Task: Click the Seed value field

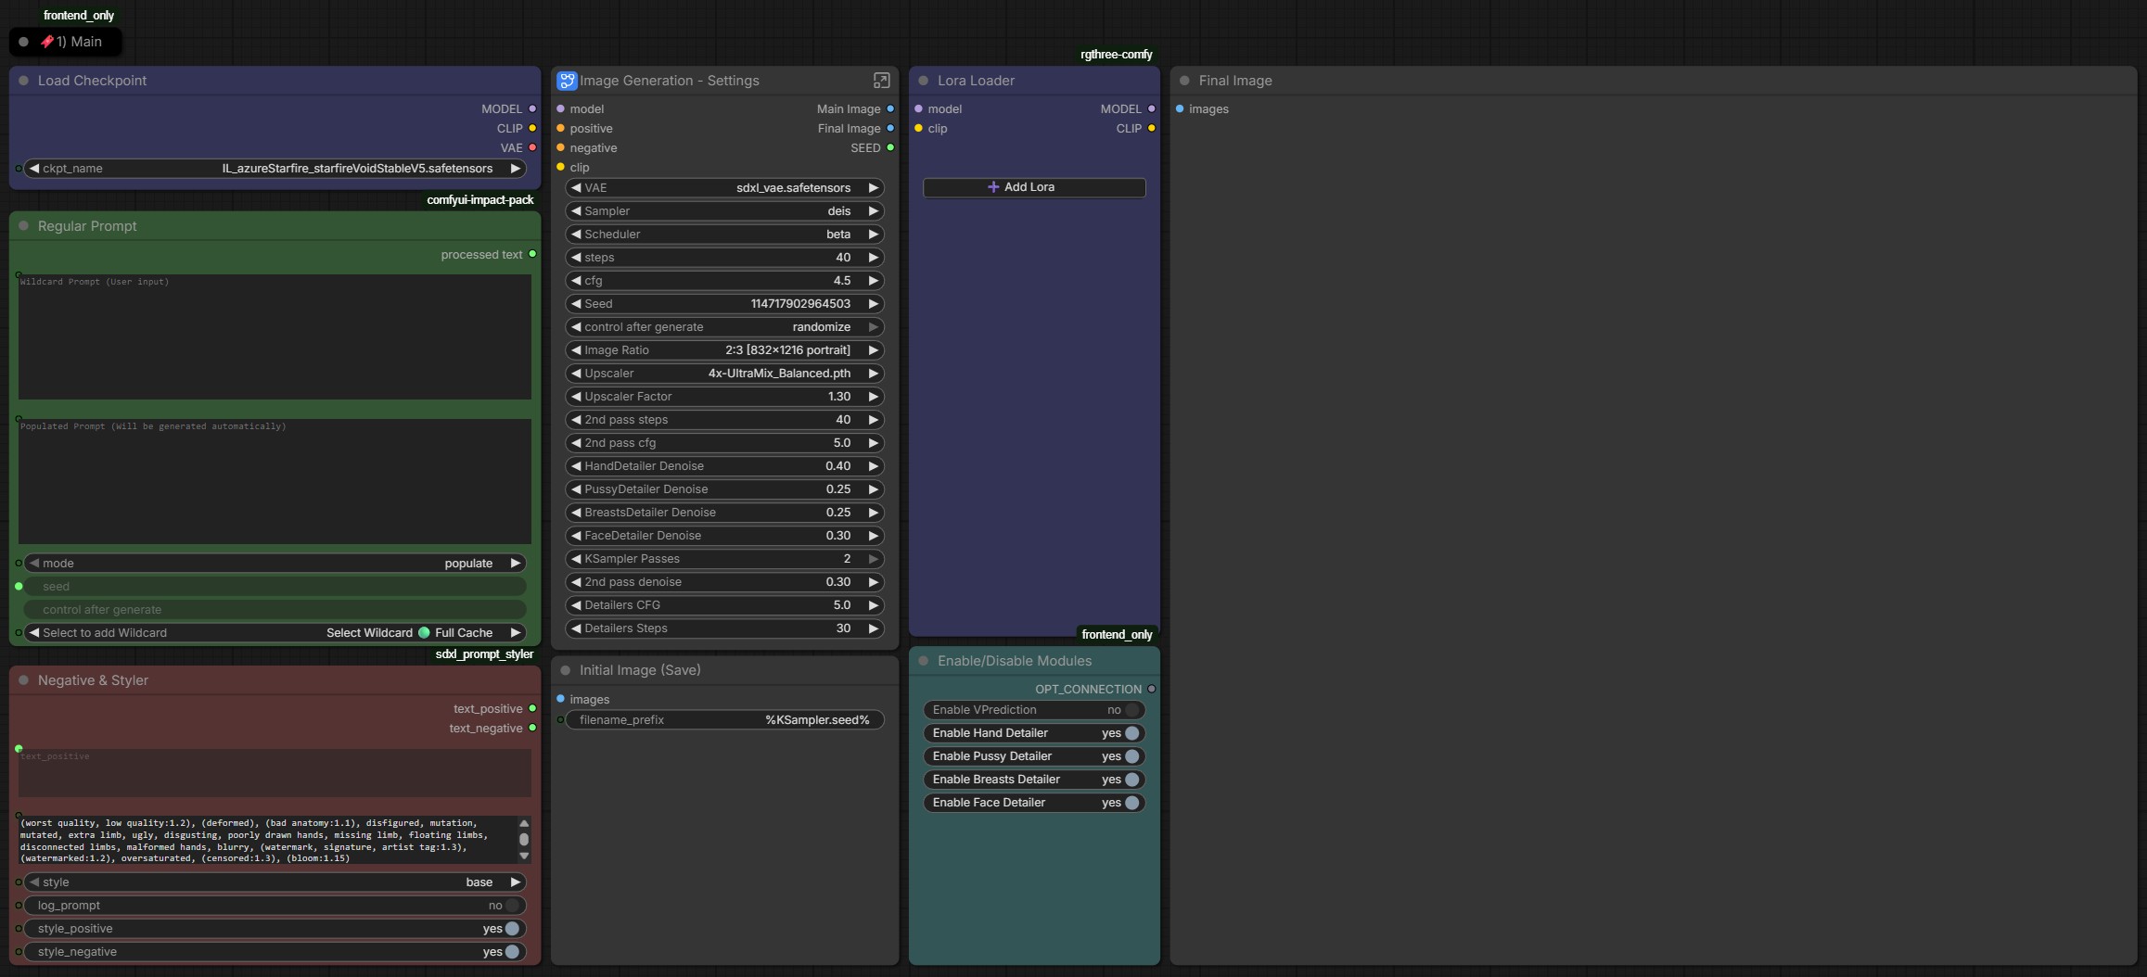Action: coord(724,304)
